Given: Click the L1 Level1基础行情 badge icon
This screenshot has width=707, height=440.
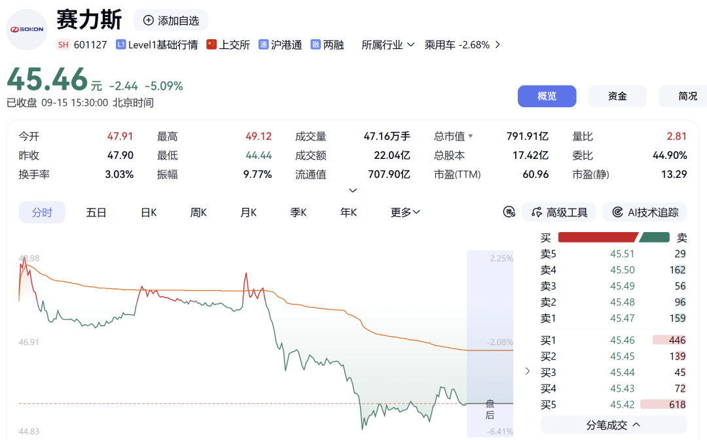Looking at the screenshot, I should click(x=120, y=44).
